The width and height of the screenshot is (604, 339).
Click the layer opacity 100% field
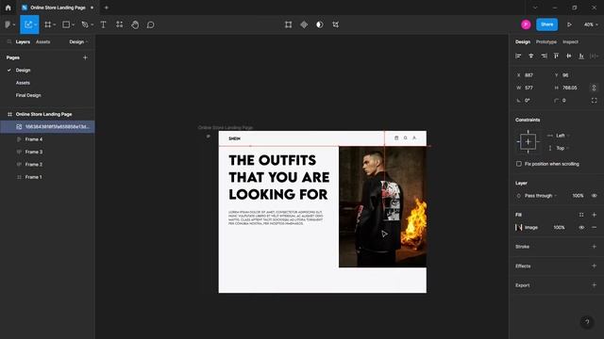coord(578,196)
